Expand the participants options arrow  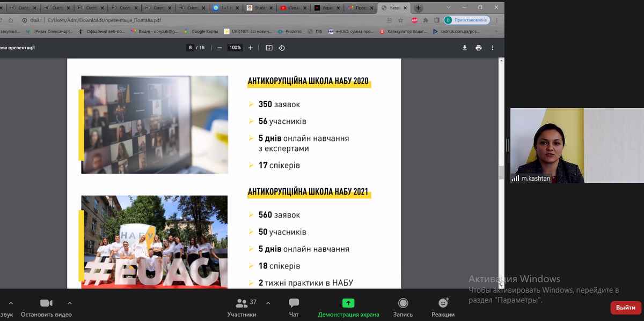click(x=268, y=303)
